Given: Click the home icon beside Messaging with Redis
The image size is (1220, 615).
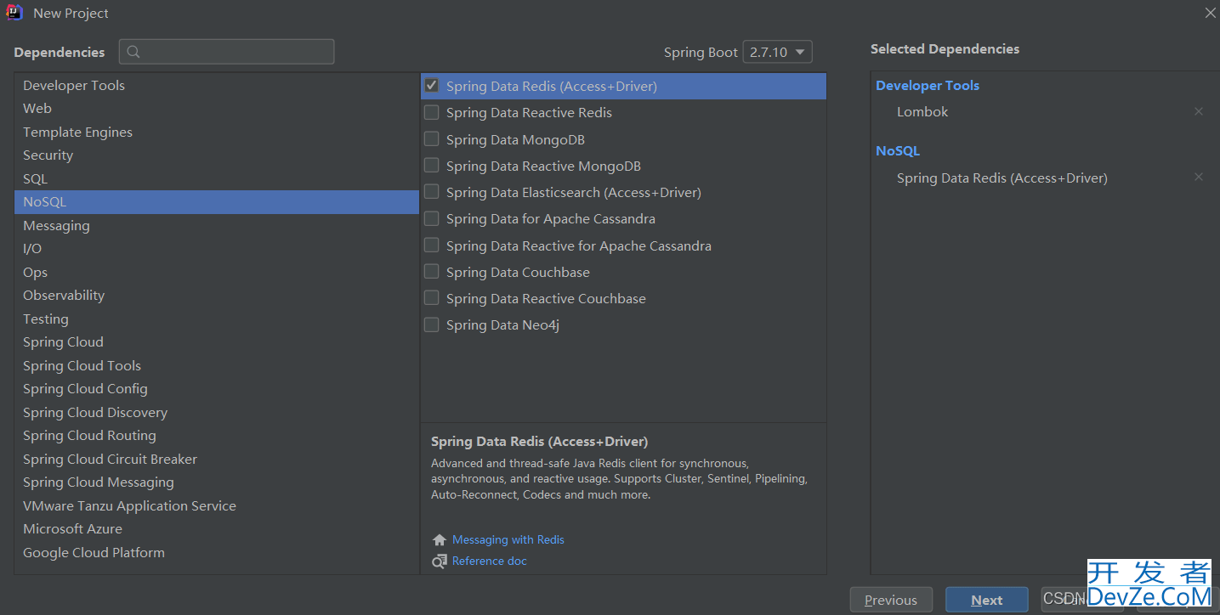Looking at the screenshot, I should [x=440, y=540].
